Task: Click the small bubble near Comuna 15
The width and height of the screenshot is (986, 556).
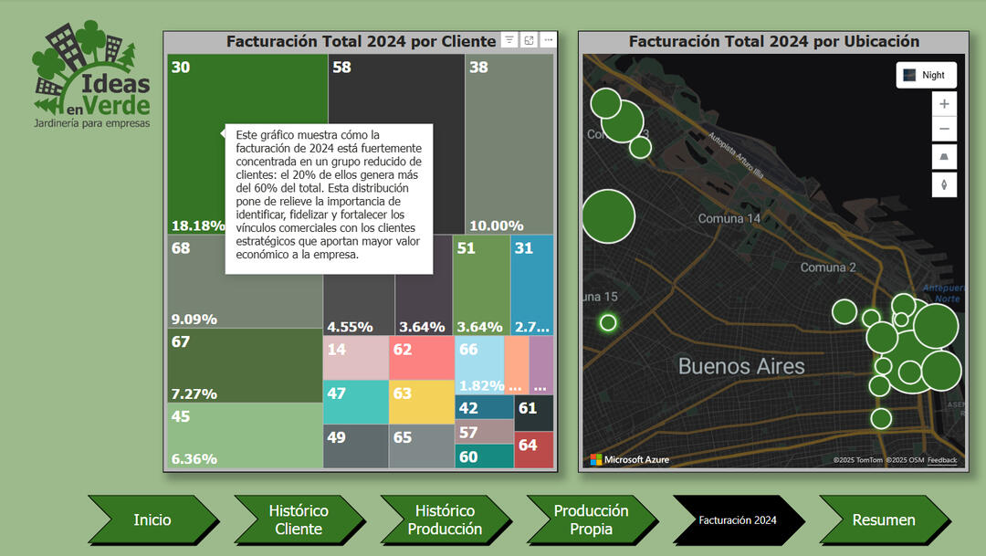Action: click(x=608, y=322)
